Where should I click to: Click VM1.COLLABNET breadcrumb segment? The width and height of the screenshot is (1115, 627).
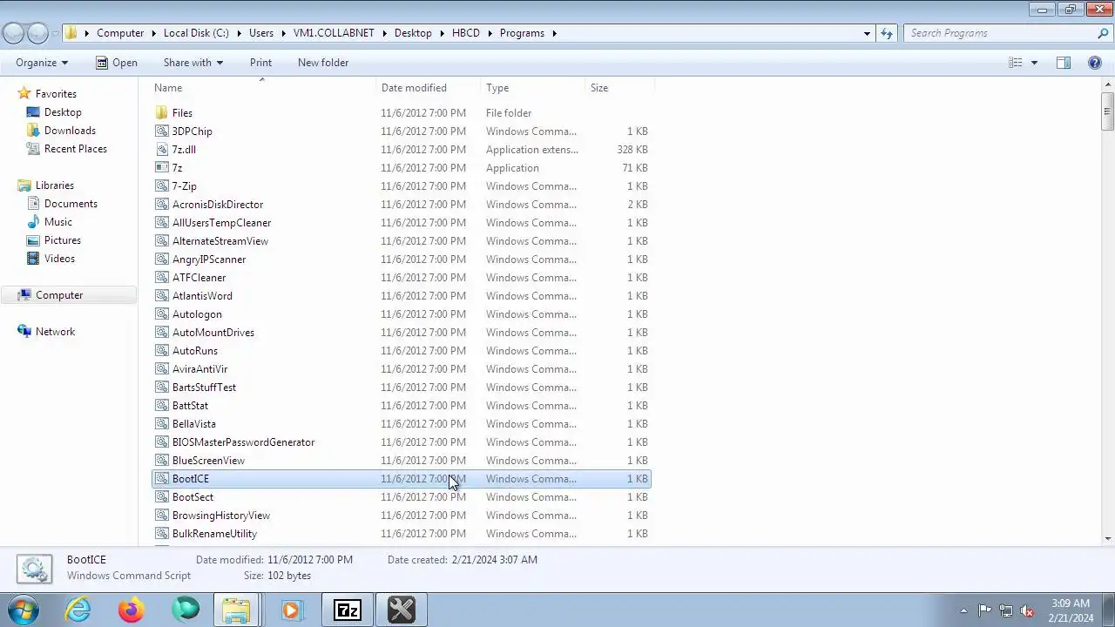334,33
